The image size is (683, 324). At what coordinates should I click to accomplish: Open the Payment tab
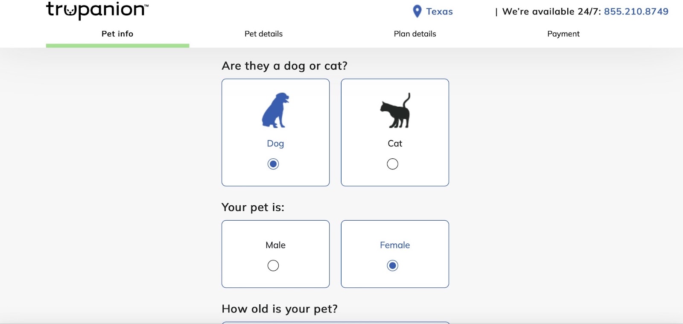click(563, 34)
